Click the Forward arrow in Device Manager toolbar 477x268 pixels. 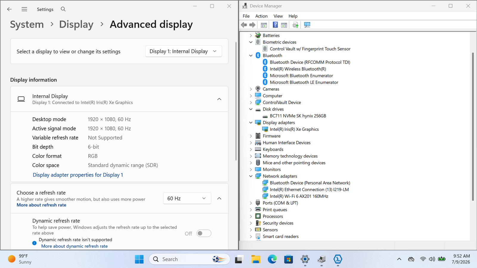(252, 25)
